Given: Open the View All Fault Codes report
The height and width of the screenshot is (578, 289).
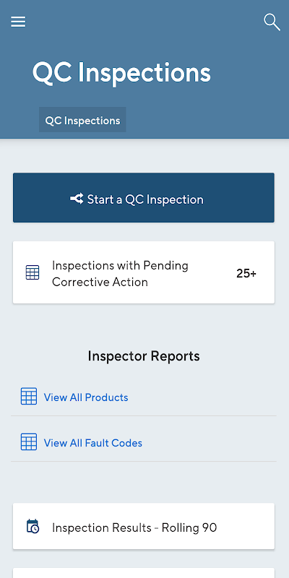Looking at the screenshot, I should tap(93, 443).
